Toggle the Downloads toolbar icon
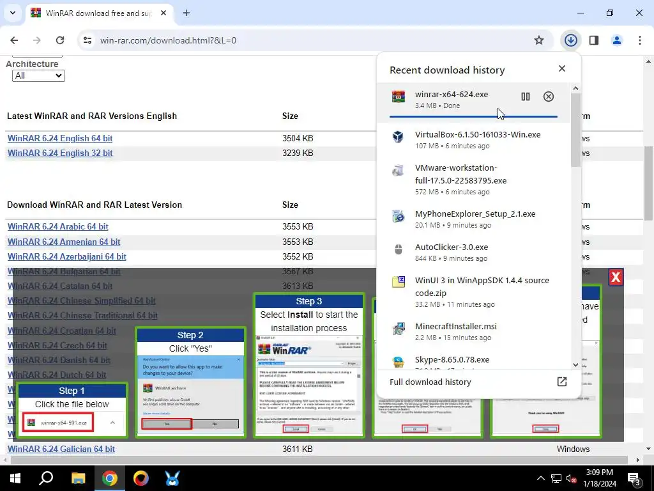The width and height of the screenshot is (654, 491). pos(570,40)
